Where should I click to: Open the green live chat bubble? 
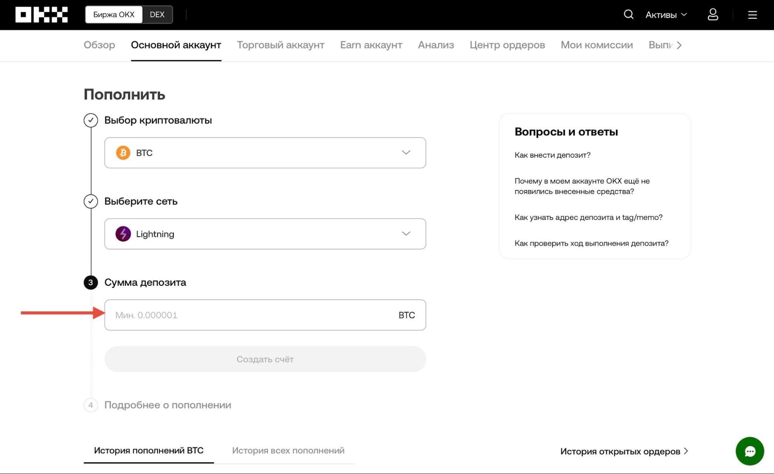tap(750, 451)
